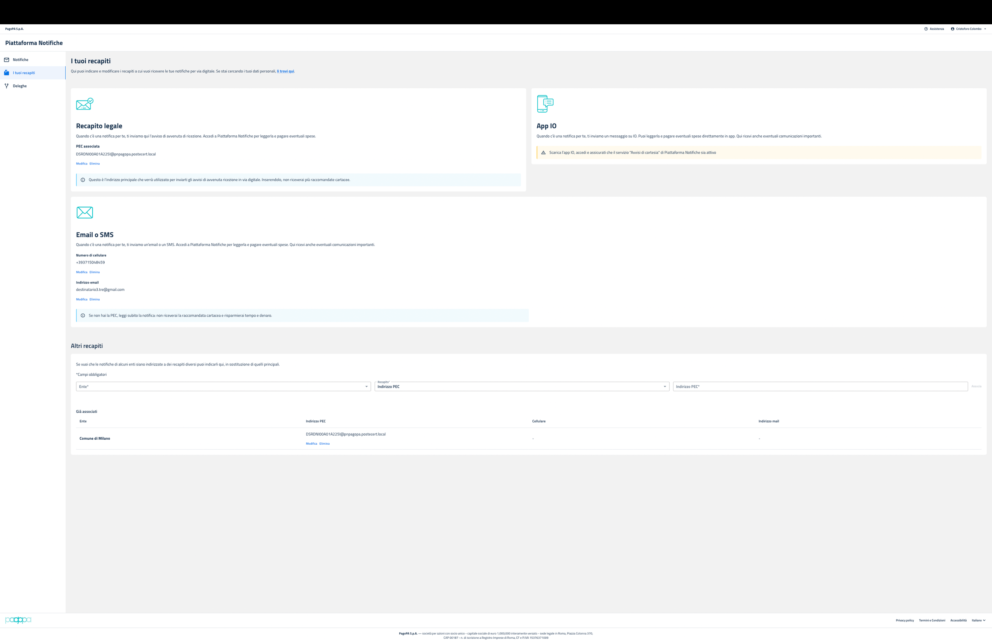Click the I tuoi recapiti sidebar icon

point(7,73)
